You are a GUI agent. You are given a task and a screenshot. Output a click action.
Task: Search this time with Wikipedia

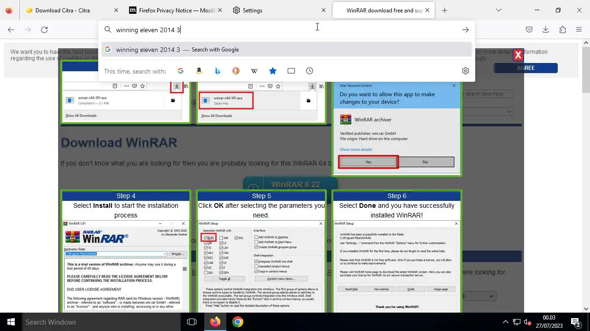[254, 71]
